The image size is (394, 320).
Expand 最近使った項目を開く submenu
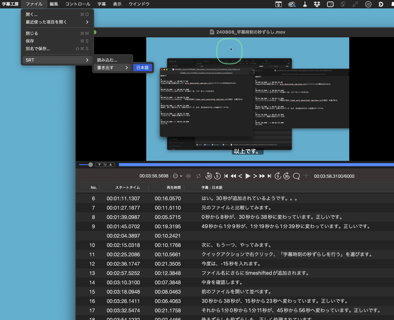pos(57,22)
